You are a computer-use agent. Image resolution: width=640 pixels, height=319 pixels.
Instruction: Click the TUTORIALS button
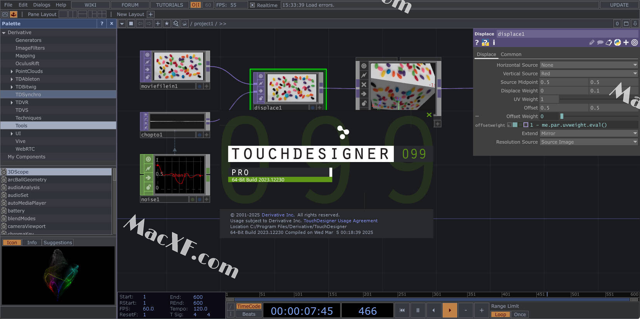(x=169, y=5)
